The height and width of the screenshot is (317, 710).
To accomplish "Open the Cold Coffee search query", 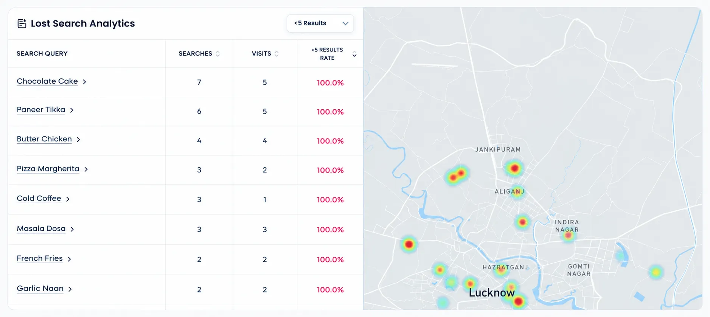I will click(39, 198).
